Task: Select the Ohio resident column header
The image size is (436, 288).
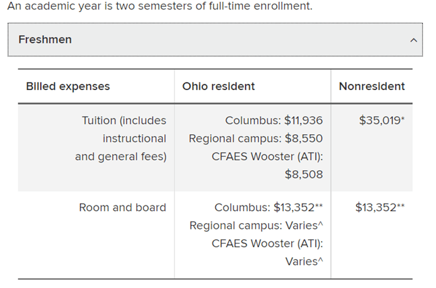Action: pos(218,86)
